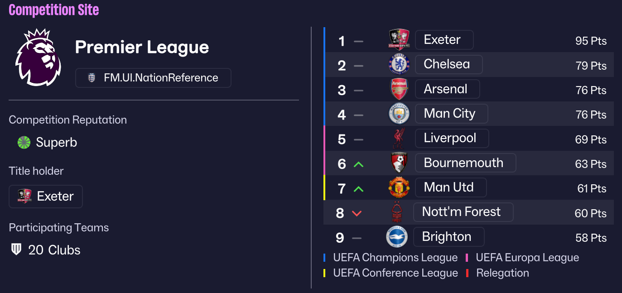Image resolution: width=622 pixels, height=293 pixels.
Task: Click the Brighton club crest
Action: tap(397, 237)
